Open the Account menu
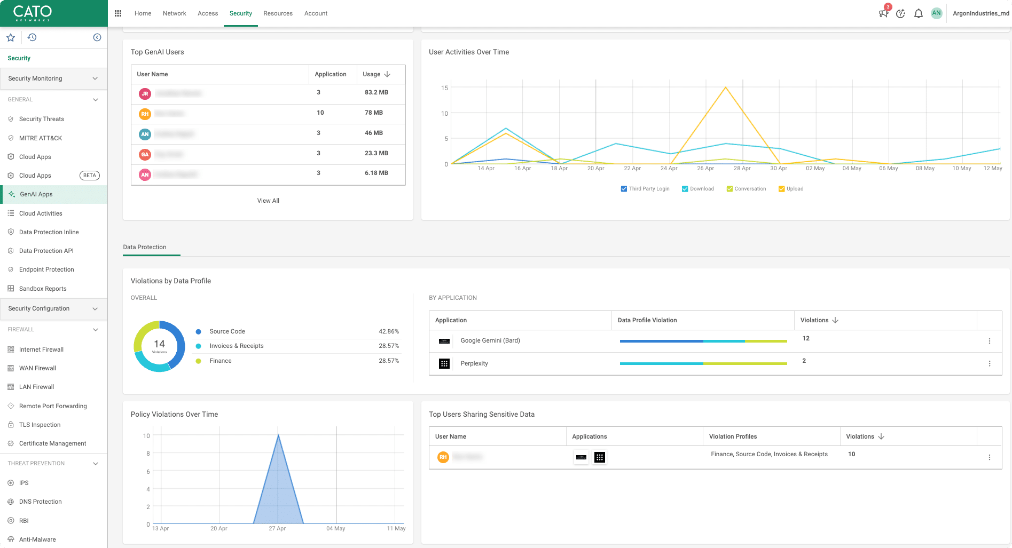 (x=316, y=13)
